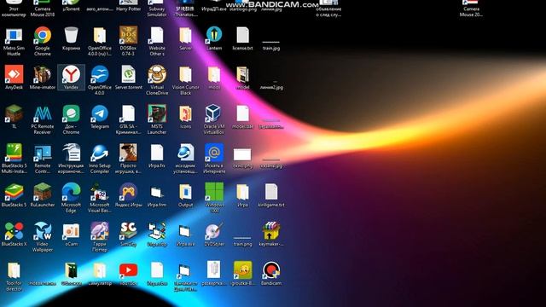Select the Игра.frx file
The height and width of the screenshot is (307, 546).
coord(157,155)
